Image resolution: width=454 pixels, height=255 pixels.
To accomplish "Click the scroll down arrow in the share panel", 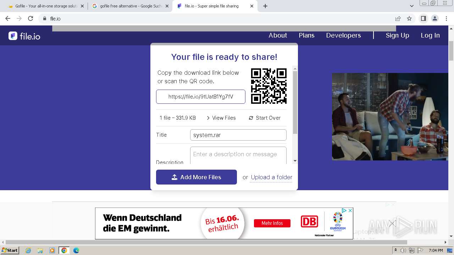I will [295, 161].
